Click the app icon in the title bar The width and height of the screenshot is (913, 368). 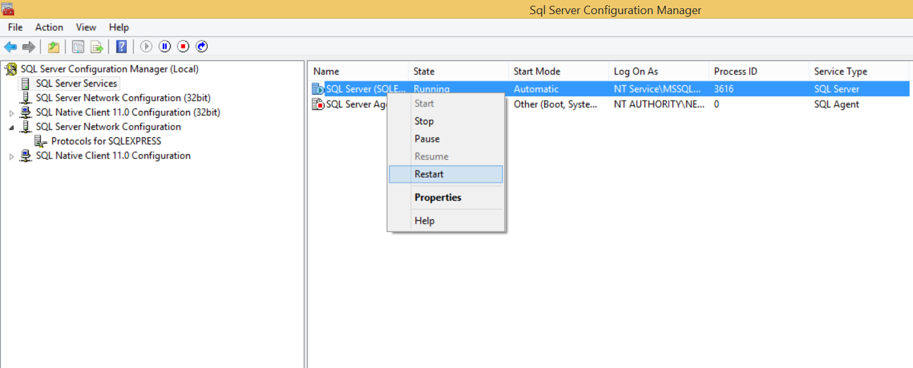point(8,9)
